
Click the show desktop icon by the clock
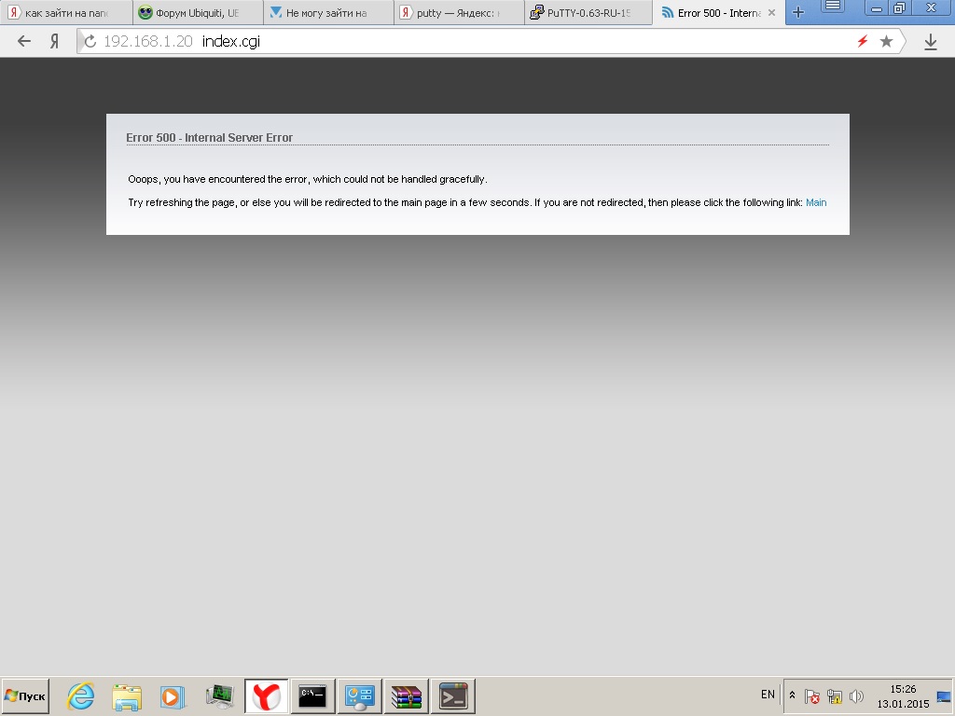coord(944,695)
